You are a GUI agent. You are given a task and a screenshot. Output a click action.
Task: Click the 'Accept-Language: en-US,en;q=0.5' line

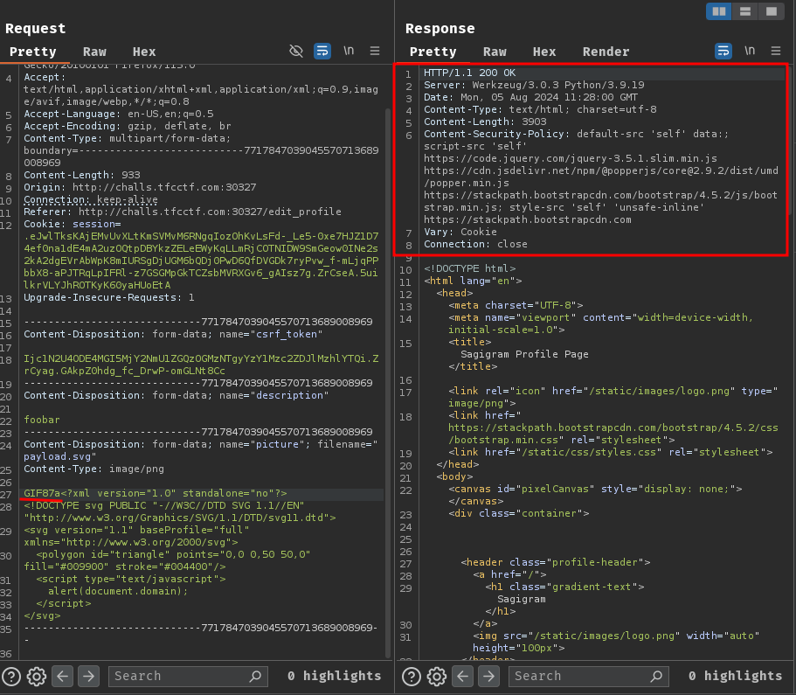coord(119,115)
